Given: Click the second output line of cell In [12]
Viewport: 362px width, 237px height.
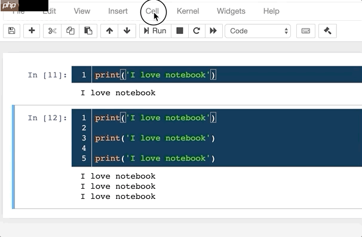Looking at the screenshot, I should [x=118, y=186].
